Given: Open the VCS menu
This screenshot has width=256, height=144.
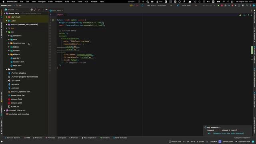Looking at the screenshot, I should tap(86, 2).
